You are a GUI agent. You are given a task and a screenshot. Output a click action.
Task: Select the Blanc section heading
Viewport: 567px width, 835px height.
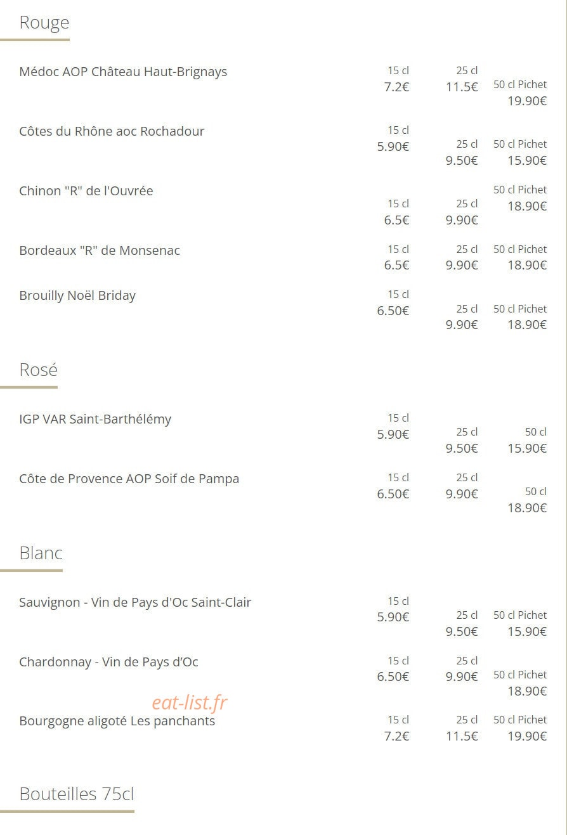[x=41, y=553]
